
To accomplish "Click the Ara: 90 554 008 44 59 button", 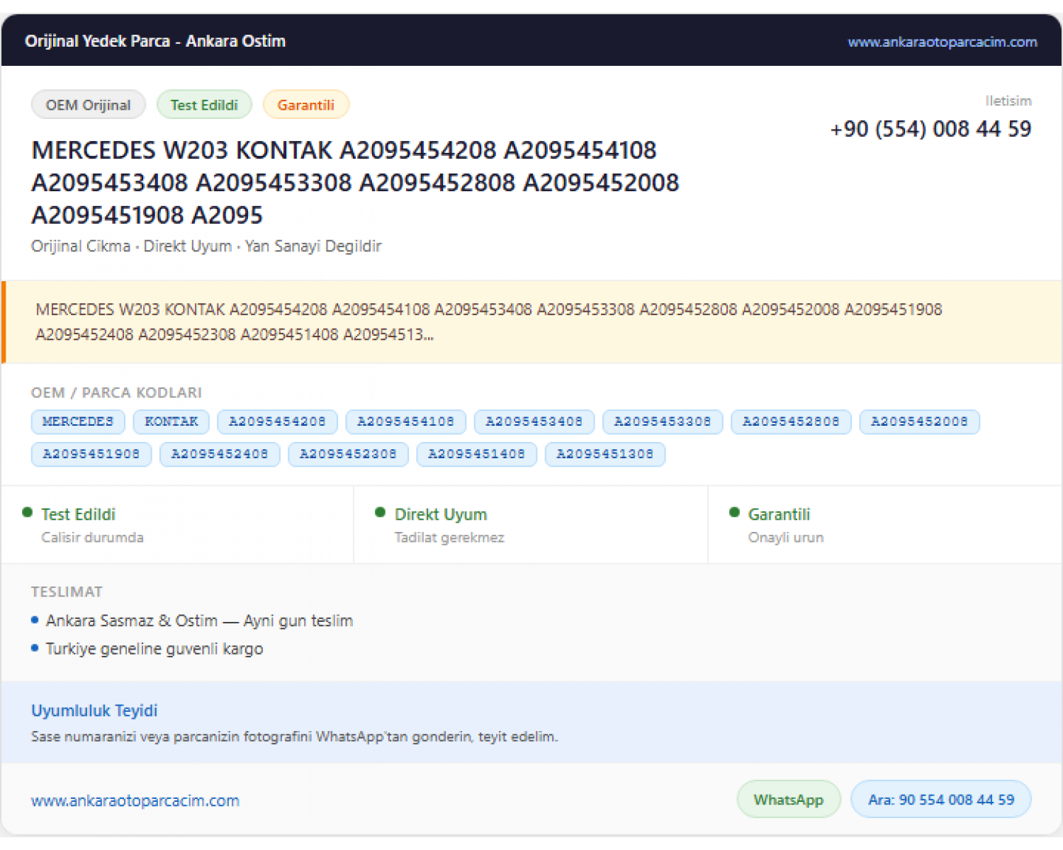I will point(940,799).
